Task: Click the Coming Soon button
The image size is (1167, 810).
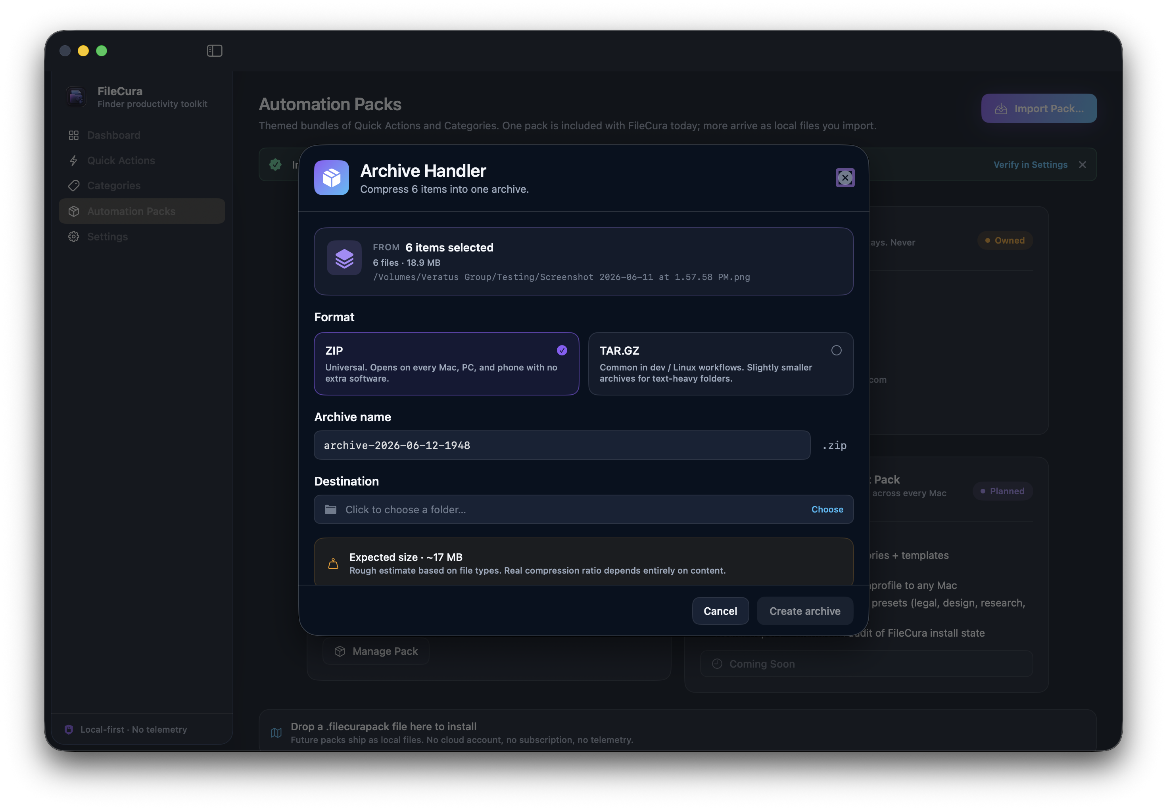Action: tap(866, 664)
